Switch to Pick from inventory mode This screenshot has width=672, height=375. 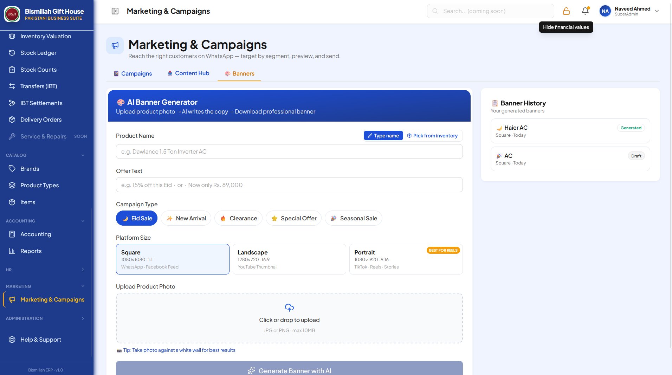tap(432, 136)
